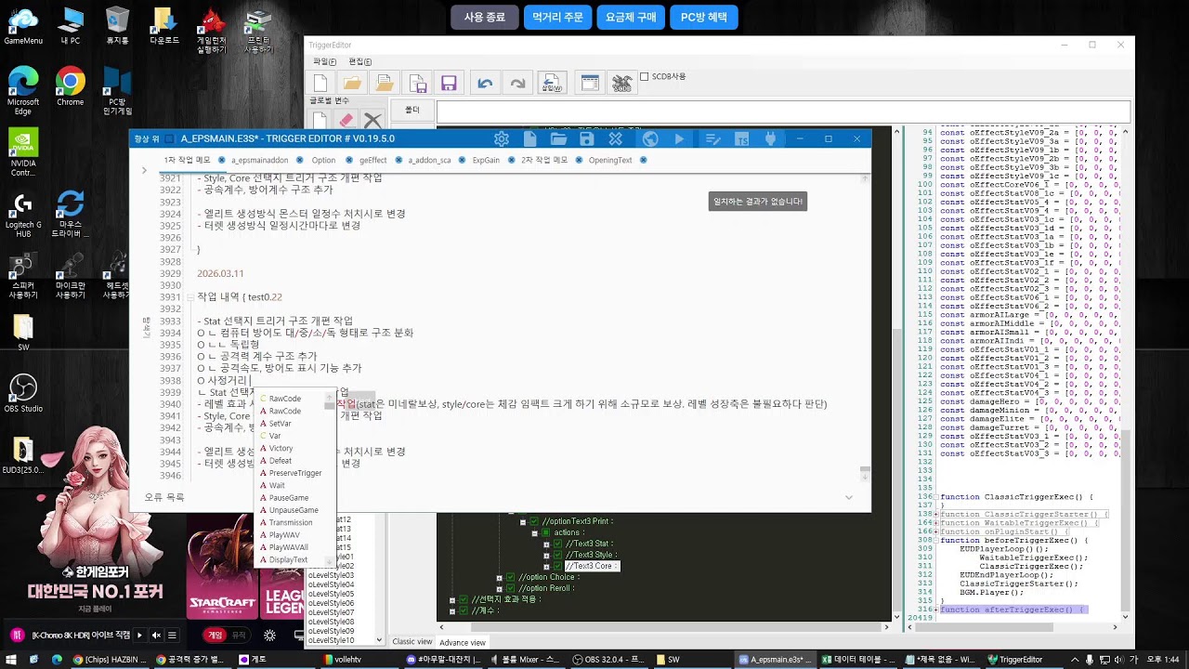
Task: Click open folder icon in TriggerEditor toolbar
Action: 352,84
